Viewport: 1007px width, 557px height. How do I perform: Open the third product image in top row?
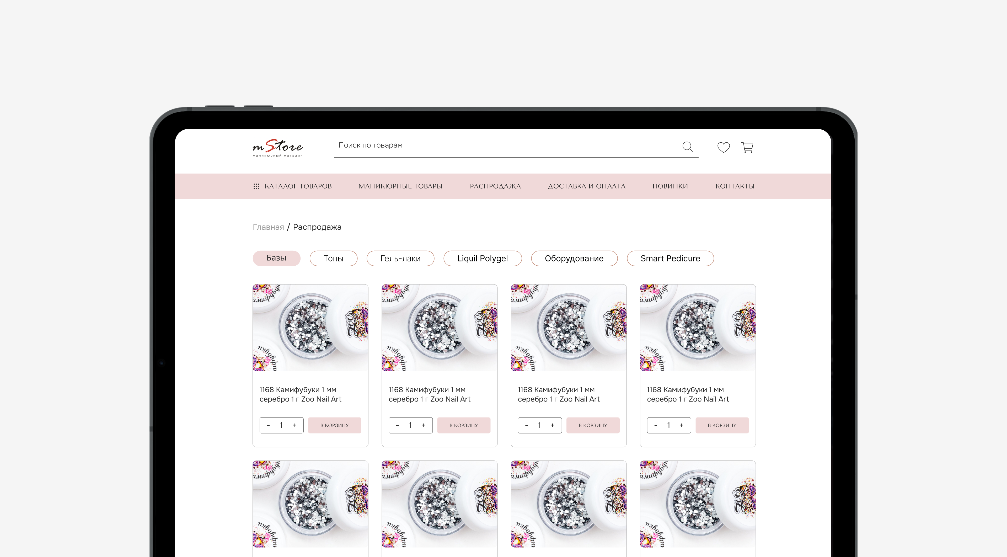pos(568,328)
